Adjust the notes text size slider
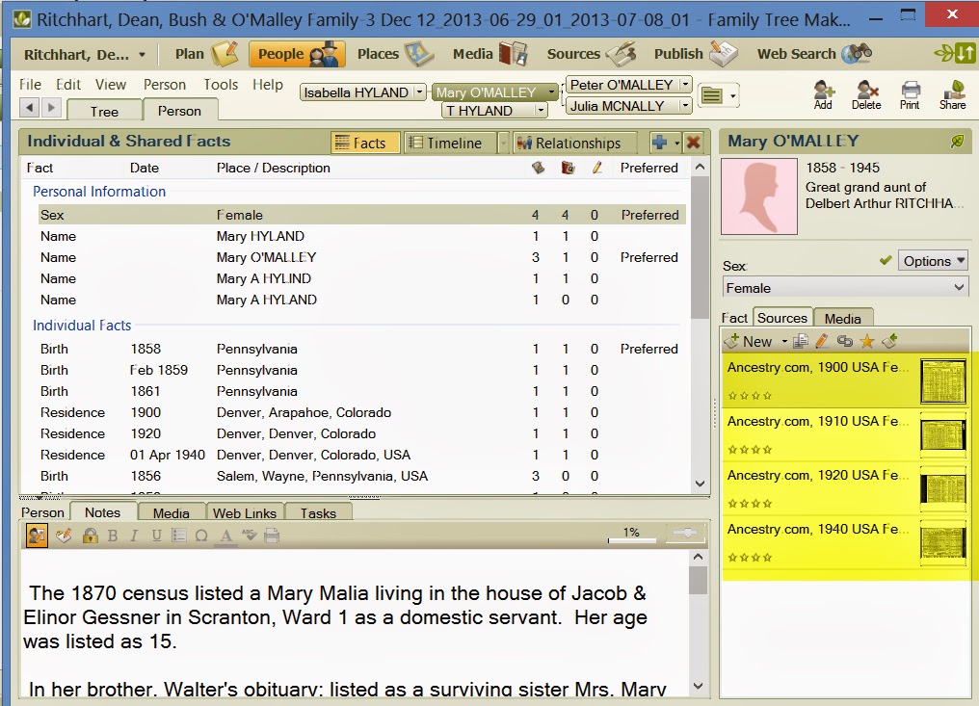 coord(685,533)
